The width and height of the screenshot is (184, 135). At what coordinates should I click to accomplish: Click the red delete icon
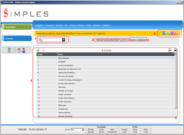(x=174, y=33)
